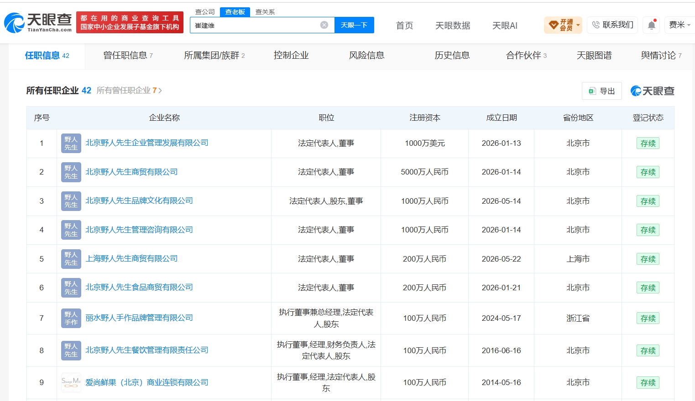The width and height of the screenshot is (695, 401).
Task: Click the company logo for 北京野人先生餐饮管理有限责任公司
Action: click(x=71, y=350)
